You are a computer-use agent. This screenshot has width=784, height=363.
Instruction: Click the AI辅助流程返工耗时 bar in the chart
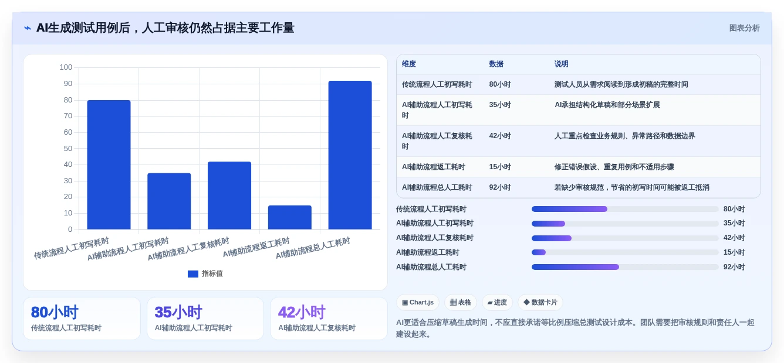point(290,217)
